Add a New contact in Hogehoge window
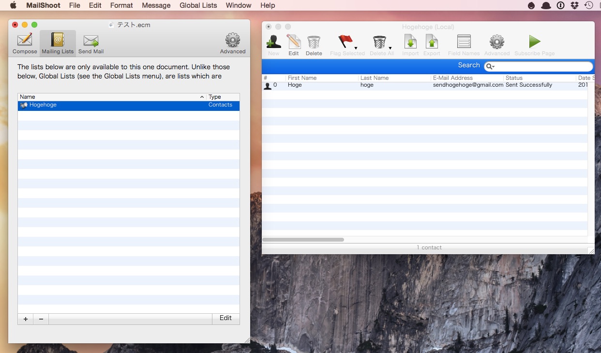This screenshot has width=601, height=353. [273, 46]
